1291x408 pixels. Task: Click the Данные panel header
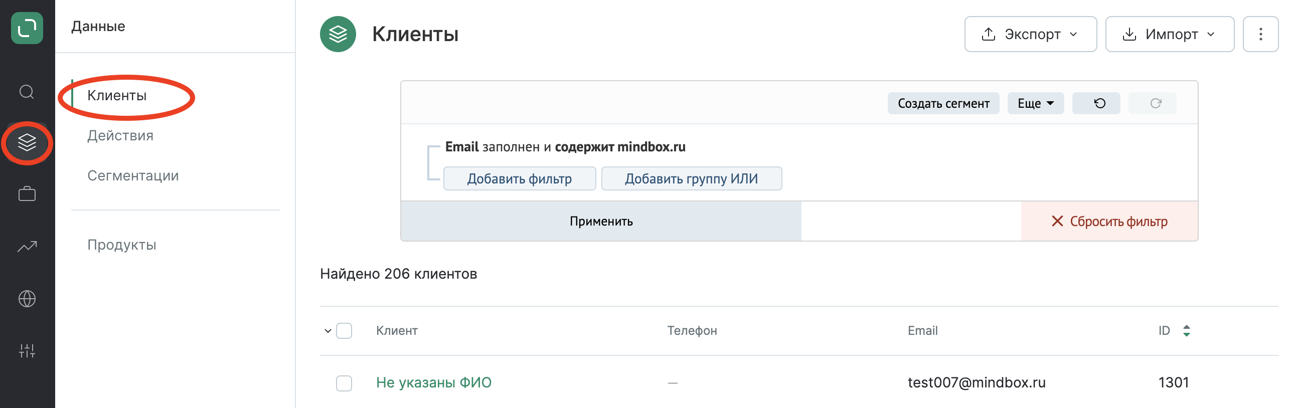[98, 26]
